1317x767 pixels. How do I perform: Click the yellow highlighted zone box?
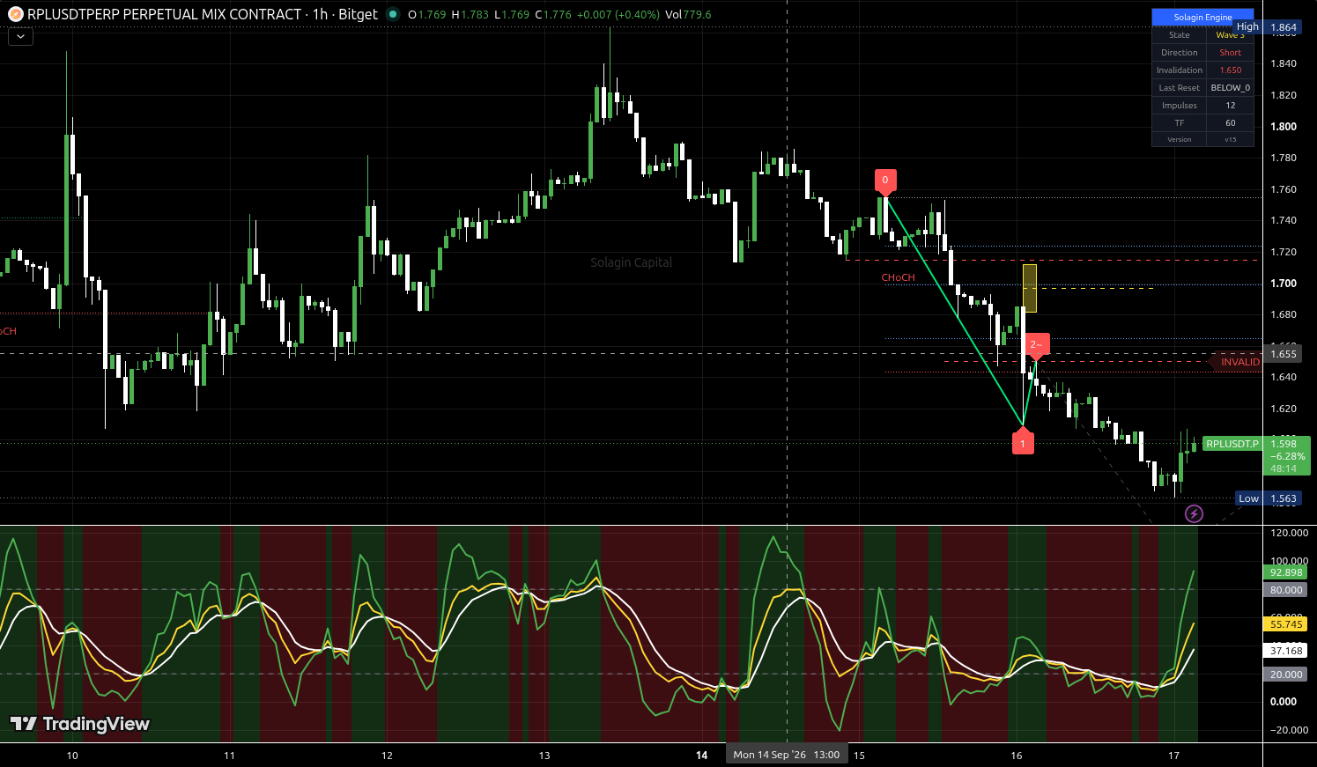tap(1029, 287)
